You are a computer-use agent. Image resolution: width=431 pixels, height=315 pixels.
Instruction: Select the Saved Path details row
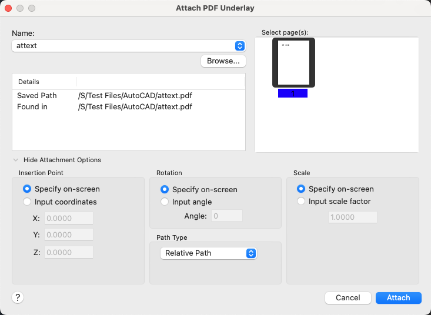[x=128, y=95]
